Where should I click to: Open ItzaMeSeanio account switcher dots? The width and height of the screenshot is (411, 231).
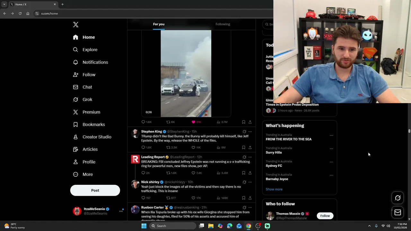(x=121, y=211)
